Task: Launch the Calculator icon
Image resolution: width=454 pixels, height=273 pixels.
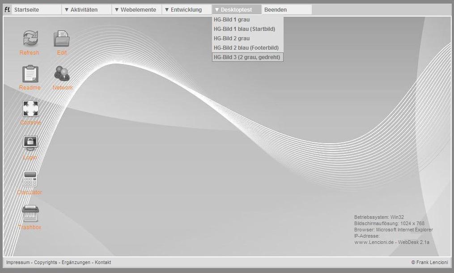Action: point(30,179)
